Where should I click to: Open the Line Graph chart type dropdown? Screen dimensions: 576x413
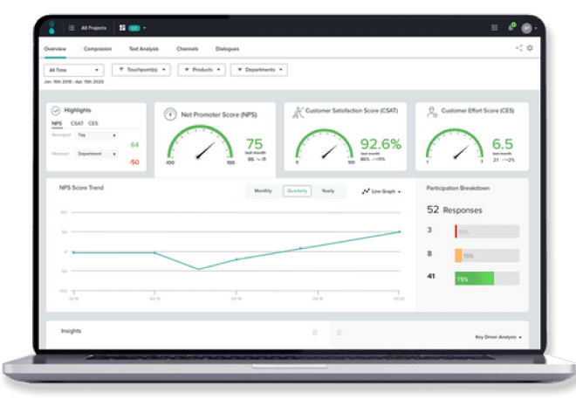[x=381, y=191]
